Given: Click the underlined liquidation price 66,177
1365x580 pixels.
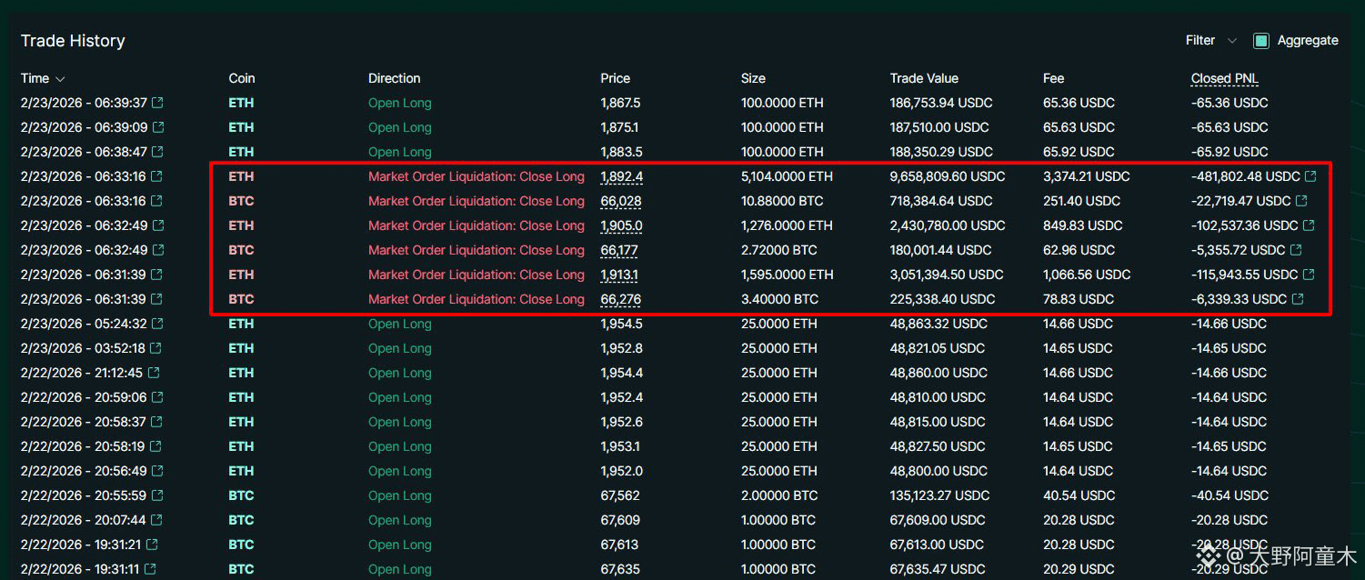Looking at the screenshot, I should point(620,250).
